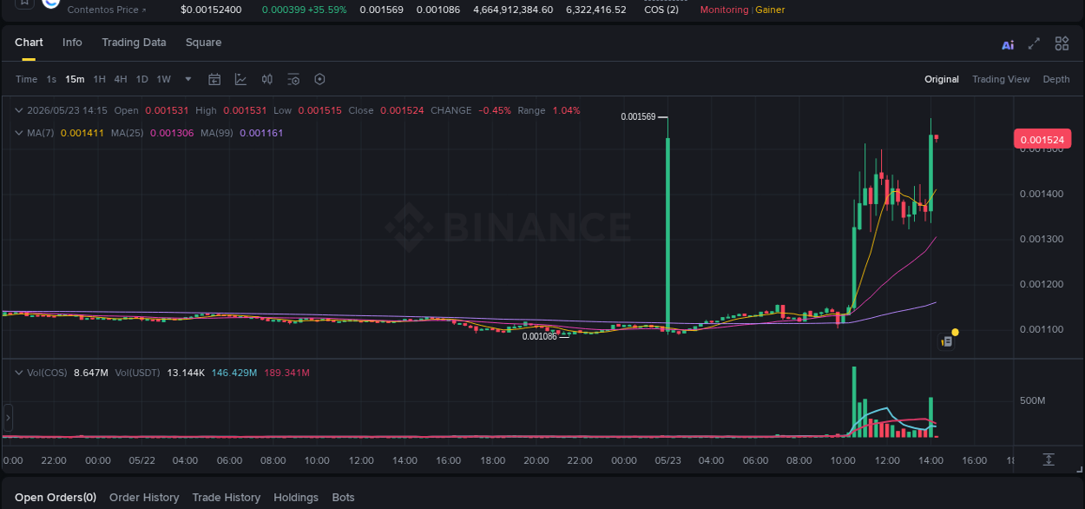Viewport: 1085px width, 509px height.
Task: Collapse the Vol(COS) indicator chevron
Action: click(x=19, y=373)
